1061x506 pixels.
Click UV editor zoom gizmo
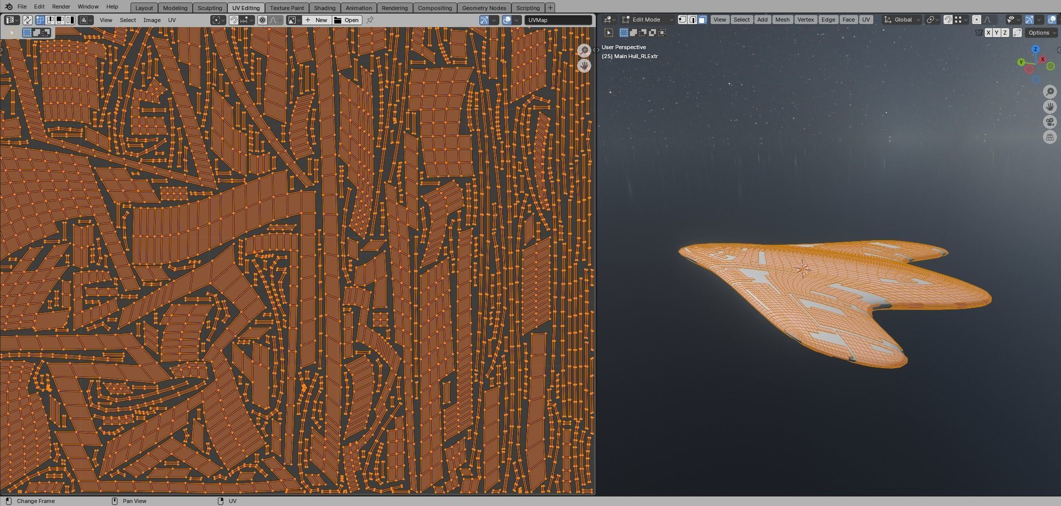584,50
